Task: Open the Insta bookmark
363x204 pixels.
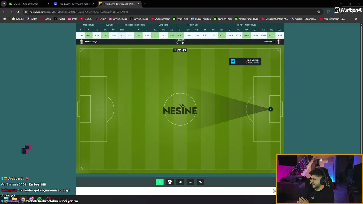Action: coord(73,19)
